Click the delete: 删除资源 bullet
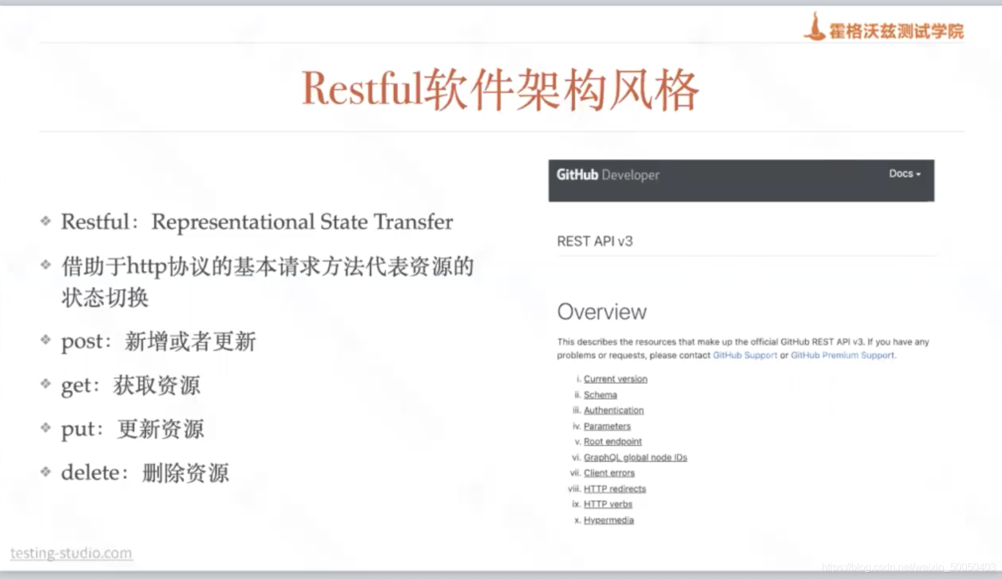Viewport: 1002px width, 579px height. pyautogui.click(x=145, y=473)
